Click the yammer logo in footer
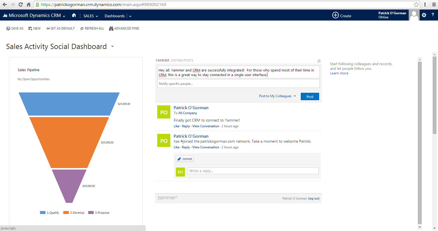Screen dimensions: 438x231 [167, 198]
